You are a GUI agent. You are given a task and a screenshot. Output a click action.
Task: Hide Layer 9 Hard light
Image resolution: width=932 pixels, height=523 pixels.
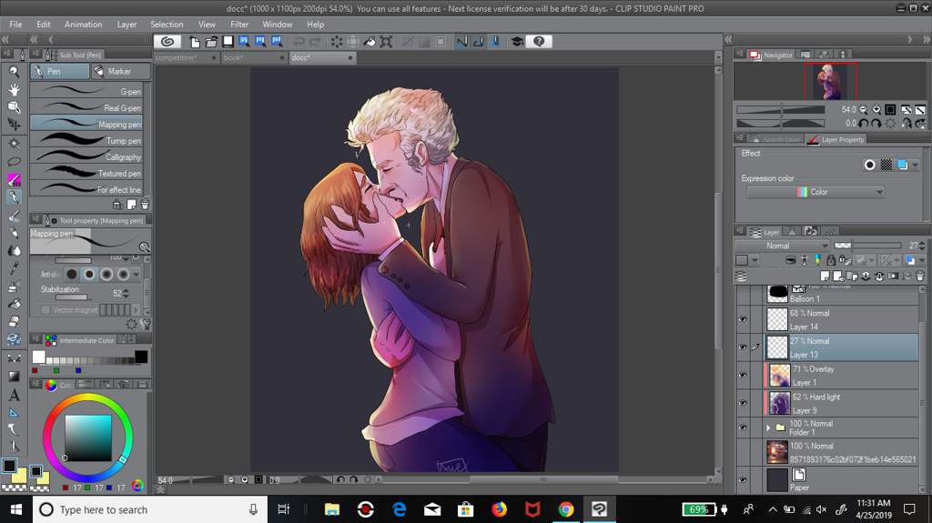point(743,403)
